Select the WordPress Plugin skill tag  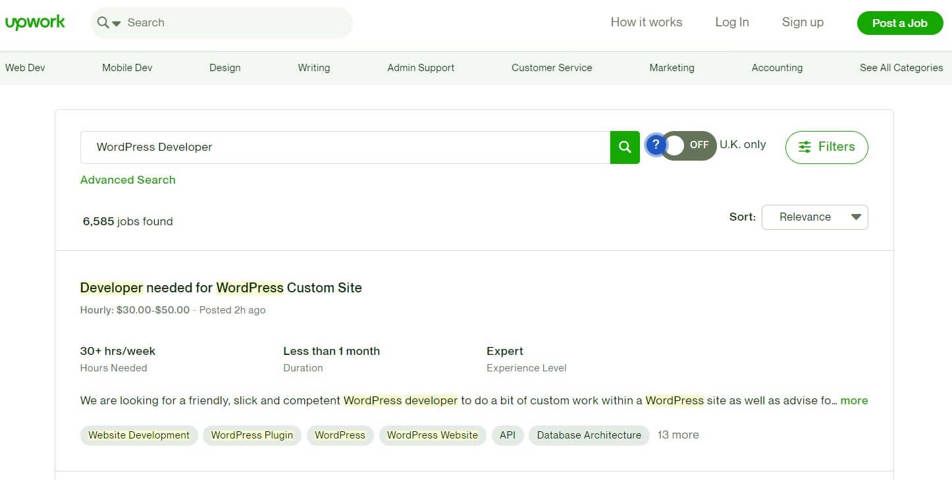251,435
